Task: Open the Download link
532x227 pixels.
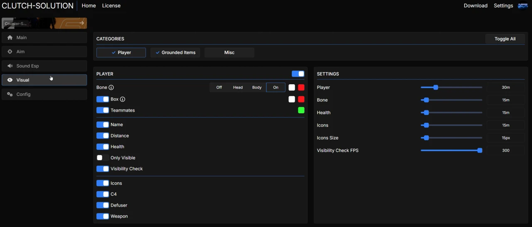Action: [475, 6]
